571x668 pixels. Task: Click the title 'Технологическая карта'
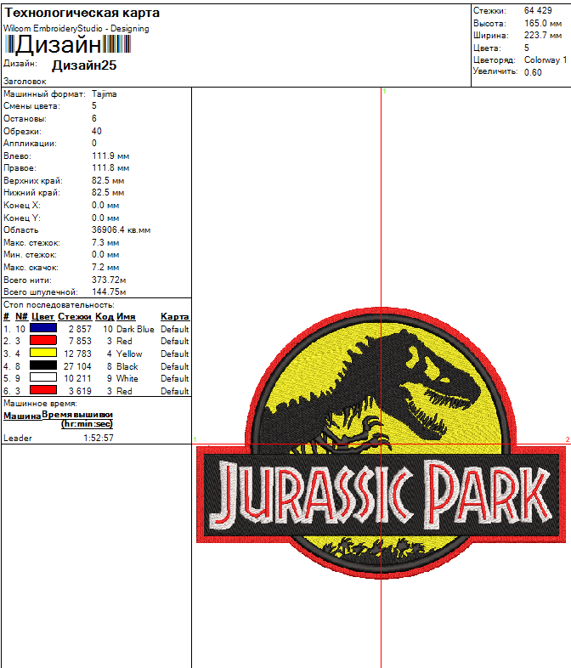[x=82, y=13]
